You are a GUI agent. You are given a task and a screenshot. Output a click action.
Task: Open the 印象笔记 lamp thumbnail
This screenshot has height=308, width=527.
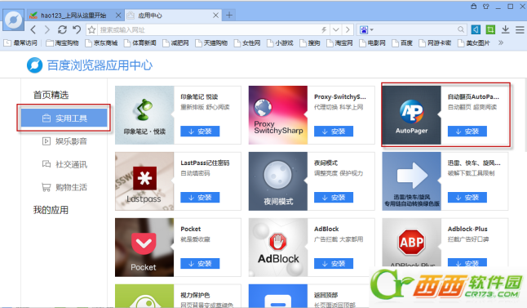click(x=144, y=115)
